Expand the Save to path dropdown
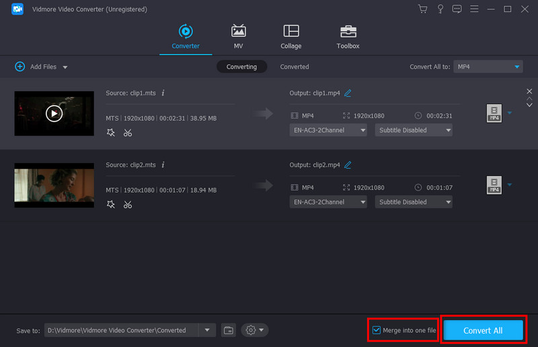Screen dimensions: 538x347 click(x=207, y=330)
